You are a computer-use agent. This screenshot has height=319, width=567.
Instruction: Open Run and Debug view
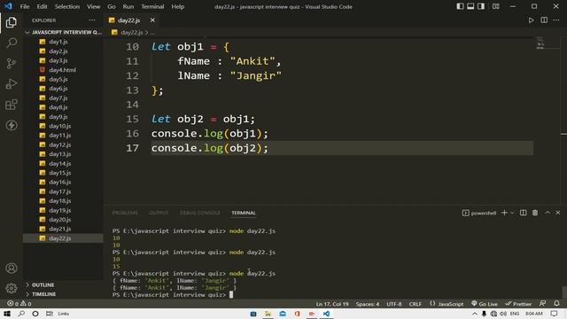[x=12, y=84]
